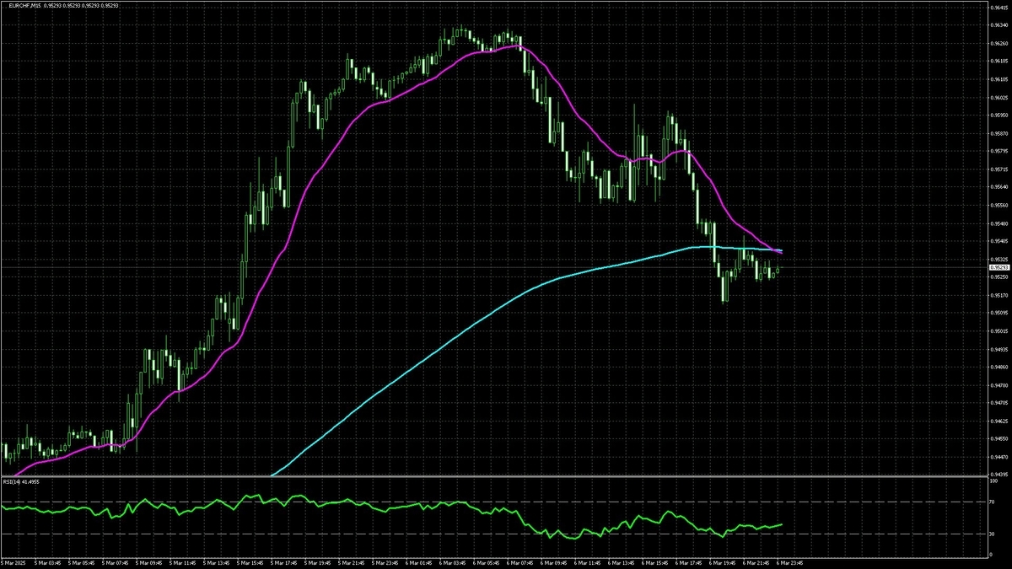Click price scale label 0.94395
Viewport: 1012px width, 569px height.
(999, 475)
